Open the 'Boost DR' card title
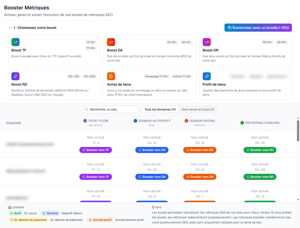Image resolution: width=300 pixels, height=228 pixels. [210, 50]
